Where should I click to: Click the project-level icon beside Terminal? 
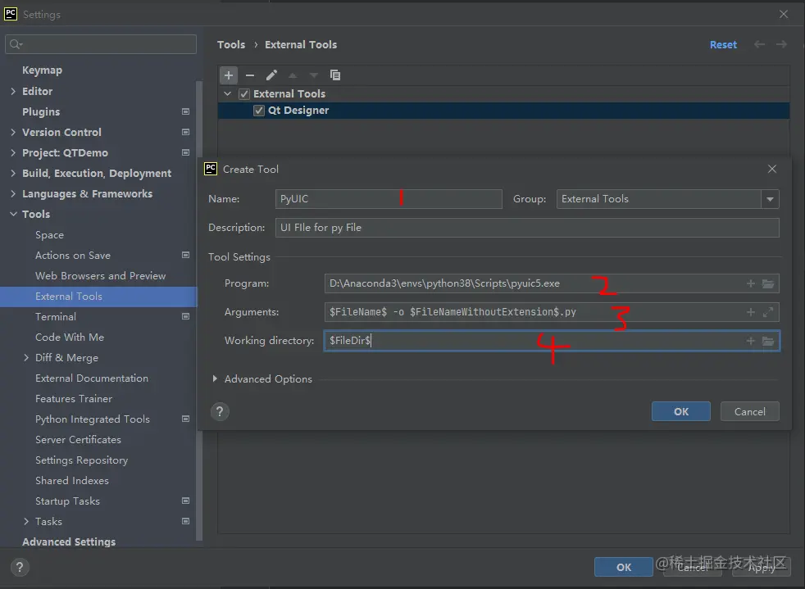coord(186,316)
